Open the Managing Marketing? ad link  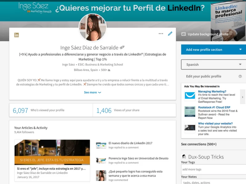click(212, 91)
